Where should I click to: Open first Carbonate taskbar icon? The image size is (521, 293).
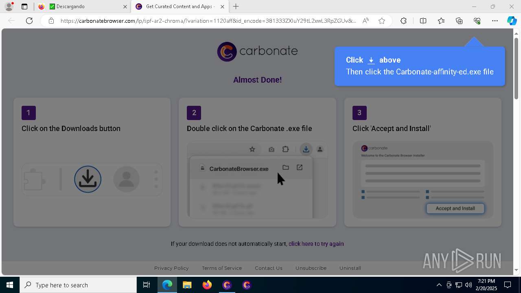click(x=227, y=285)
